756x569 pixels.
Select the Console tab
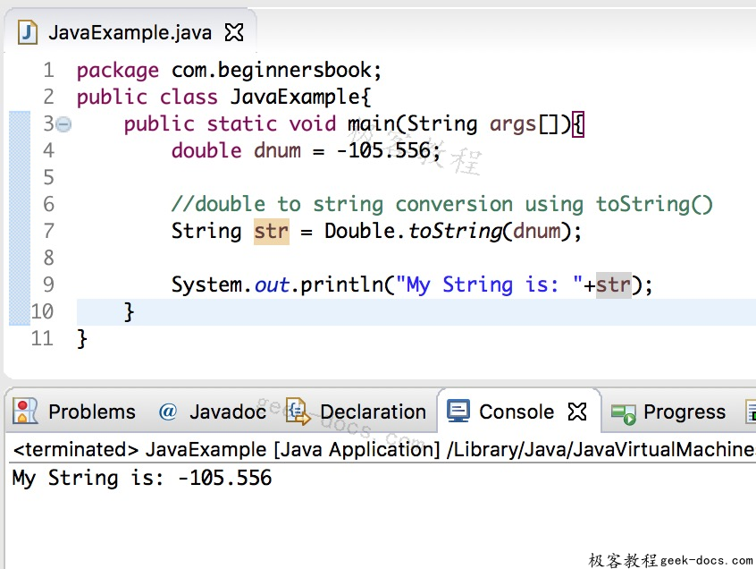(516, 411)
